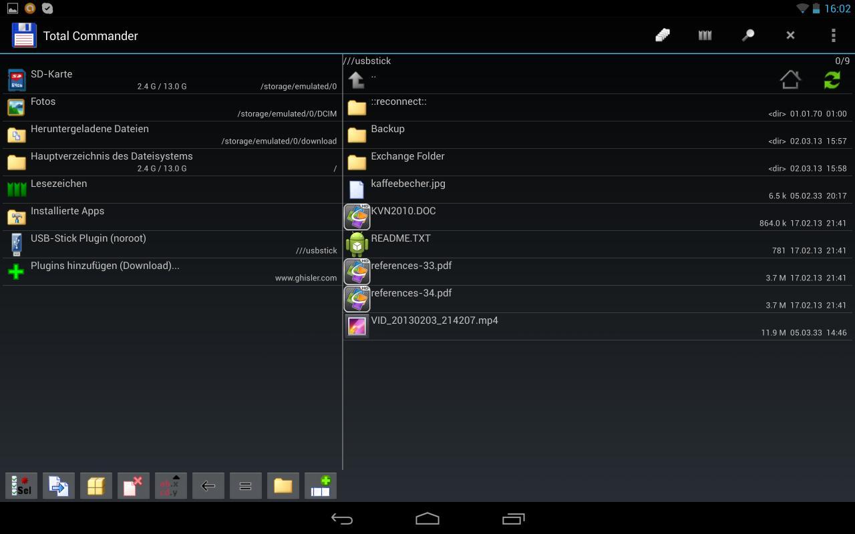Open the overflow menu with three dots
Image resolution: width=855 pixels, height=534 pixels.
[833, 35]
